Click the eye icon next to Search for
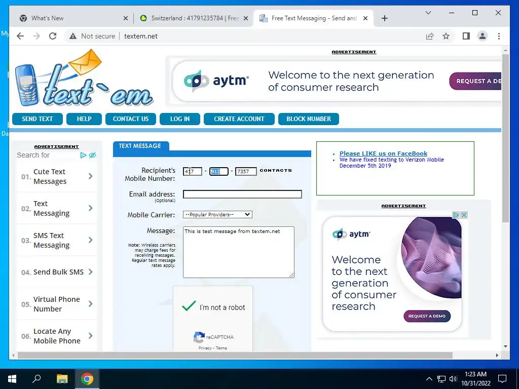519x389 pixels. pyautogui.click(x=93, y=155)
